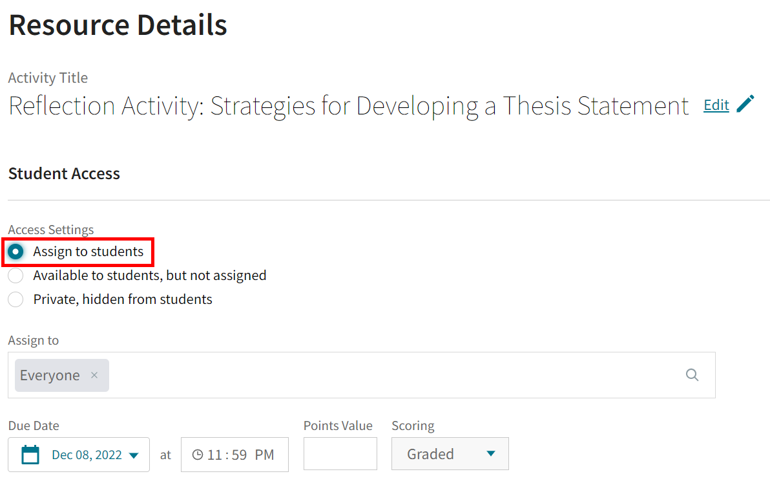Viewport: 770px width, 485px height.
Task: Click the search magnifier in Assign to field
Action: [x=692, y=374]
